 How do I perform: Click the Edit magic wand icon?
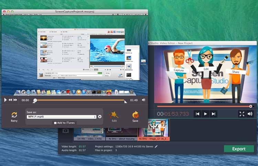[114, 115]
